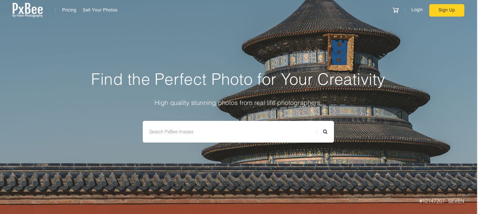Screen dimensions: 478x214
Task: Click the magnifier search icon
Action: (x=325, y=132)
